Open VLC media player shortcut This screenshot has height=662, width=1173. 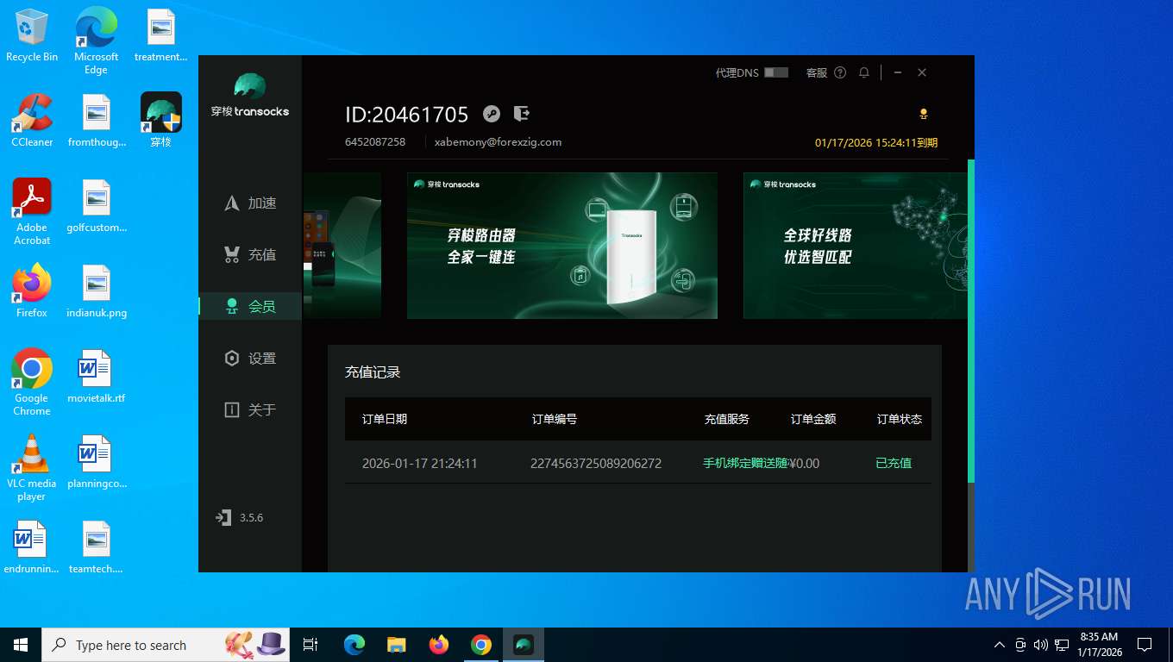click(x=32, y=467)
